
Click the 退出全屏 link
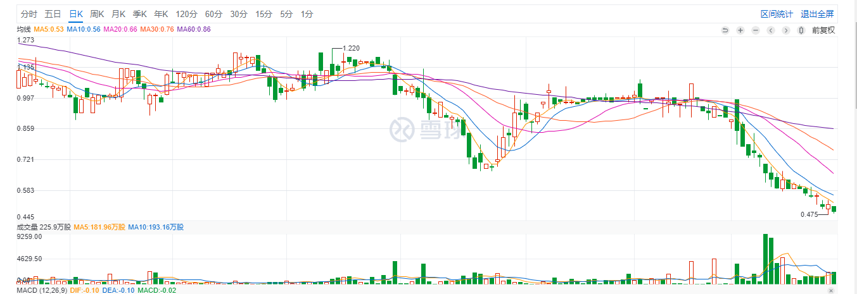click(817, 14)
